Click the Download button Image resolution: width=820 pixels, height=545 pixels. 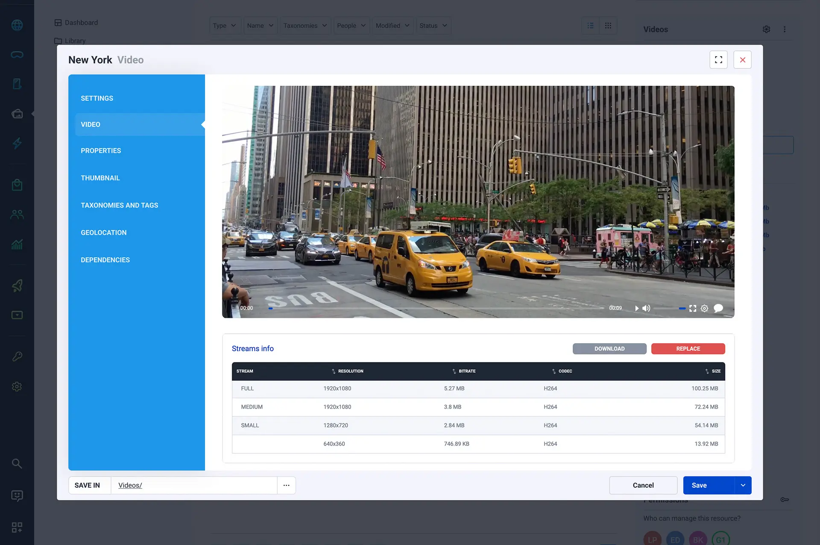click(x=609, y=349)
